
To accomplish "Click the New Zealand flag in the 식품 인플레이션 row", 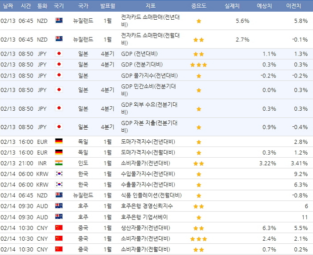I will click(x=59, y=195).
